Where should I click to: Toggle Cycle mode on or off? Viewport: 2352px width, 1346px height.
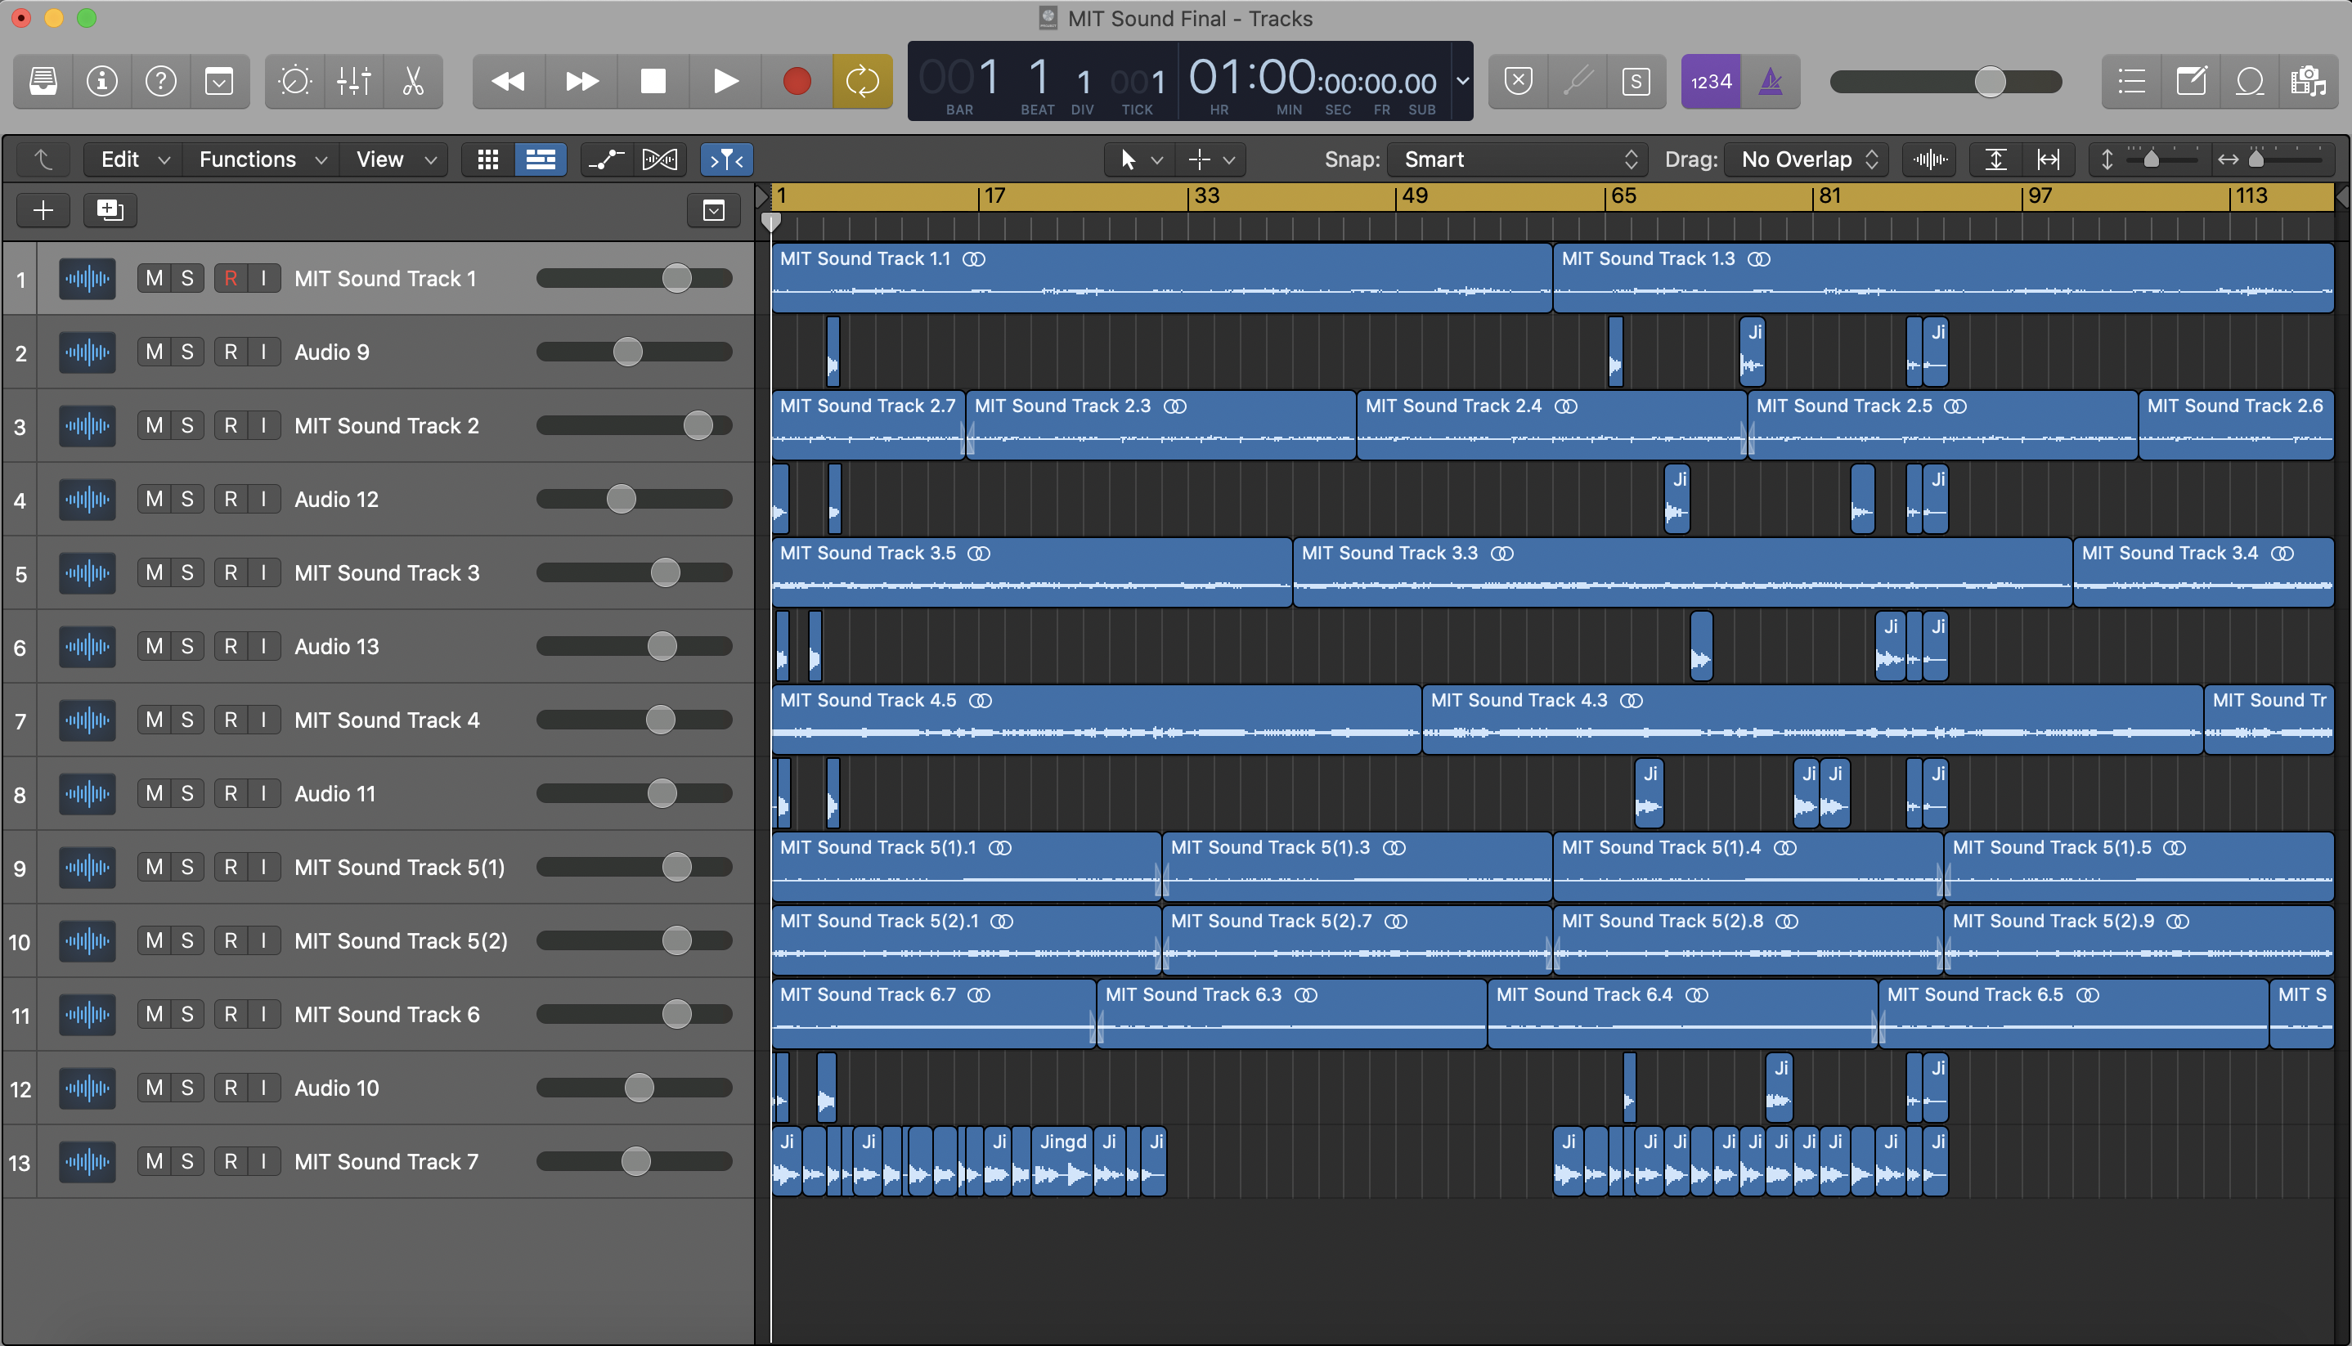[862, 81]
